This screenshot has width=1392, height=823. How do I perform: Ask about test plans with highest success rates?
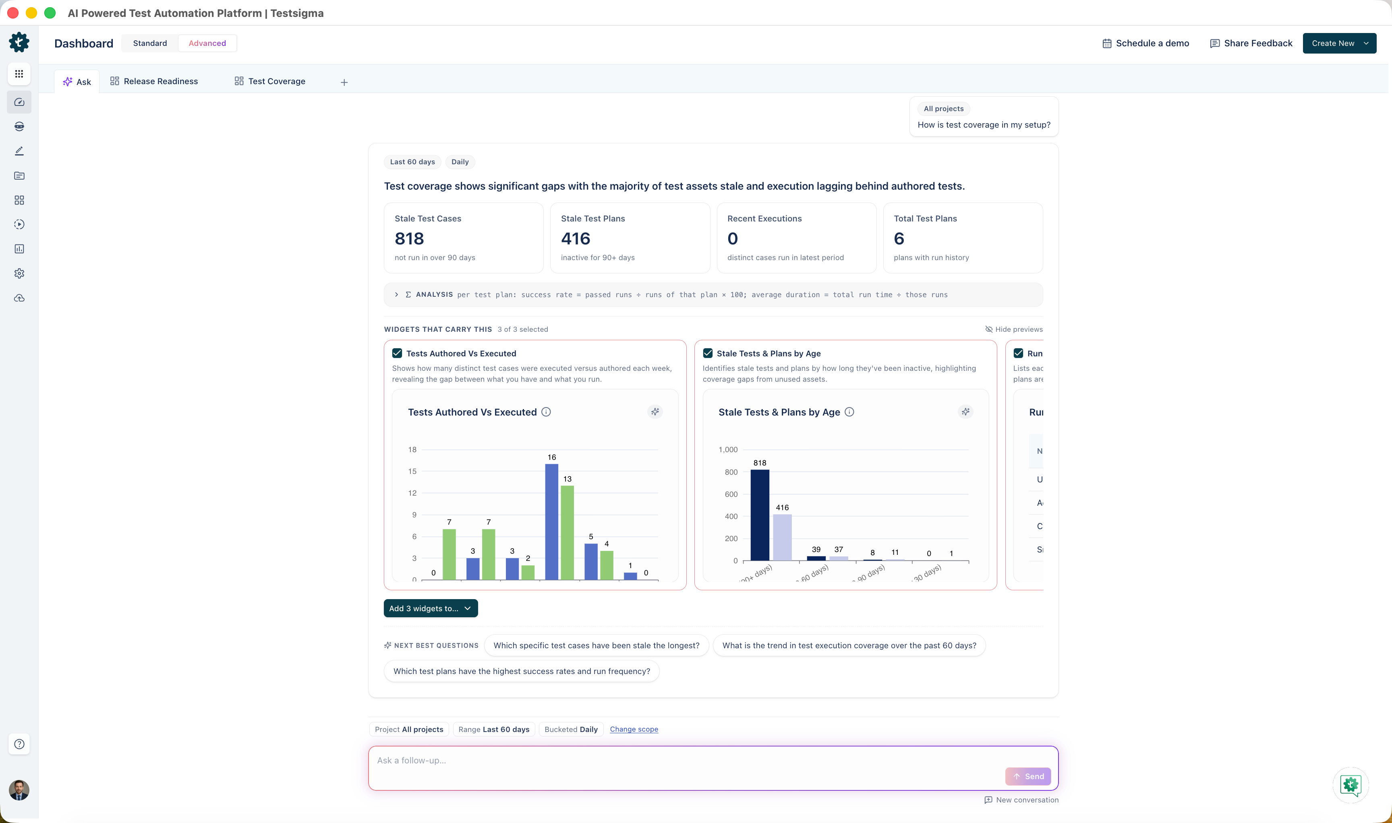click(x=522, y=671)
